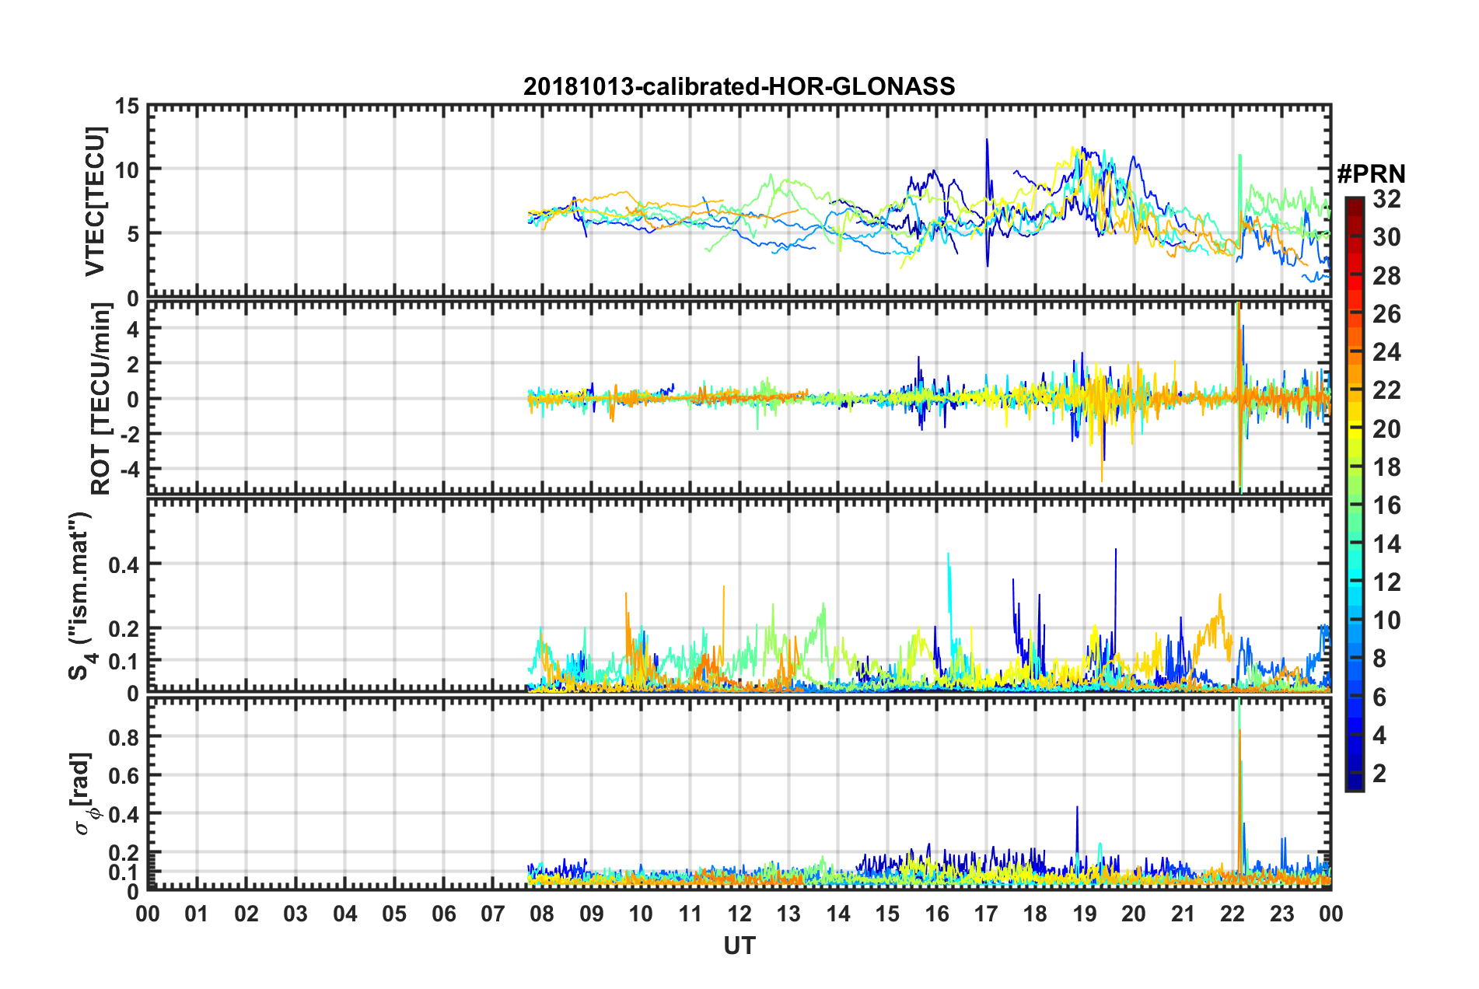Click the sigma phi [rad] y-axis label
The height and width of the screenshot is (989, 1479).
point(82,793)
